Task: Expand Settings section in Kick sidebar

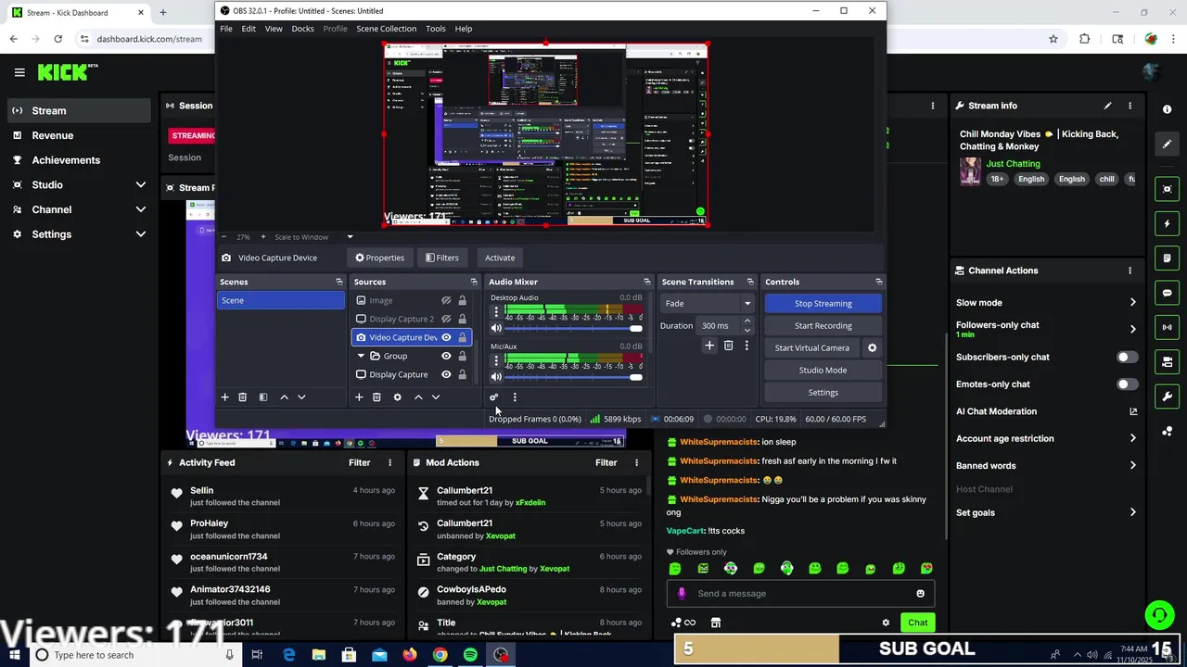Action: pyautogui.click(x=141, y=234)
